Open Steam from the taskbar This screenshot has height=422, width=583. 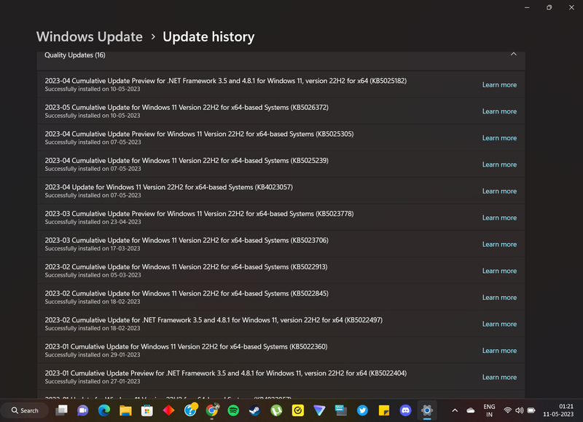254,410
